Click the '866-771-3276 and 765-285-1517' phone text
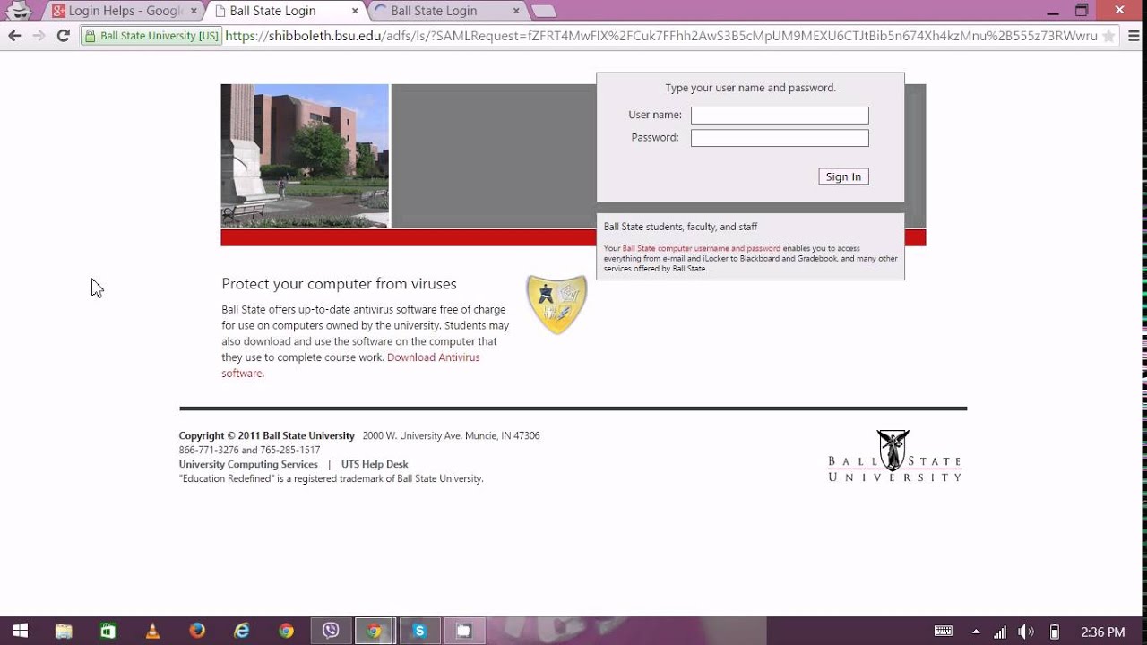The height and width of the screenshot is (645, 1147). [249, 450]
